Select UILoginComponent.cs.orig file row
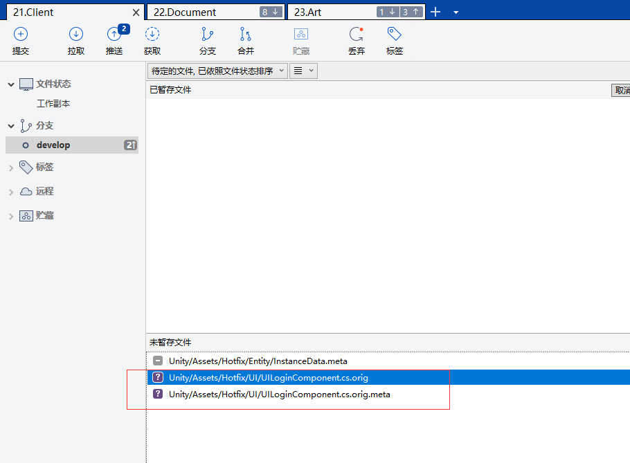 click(x=388, y=377)
